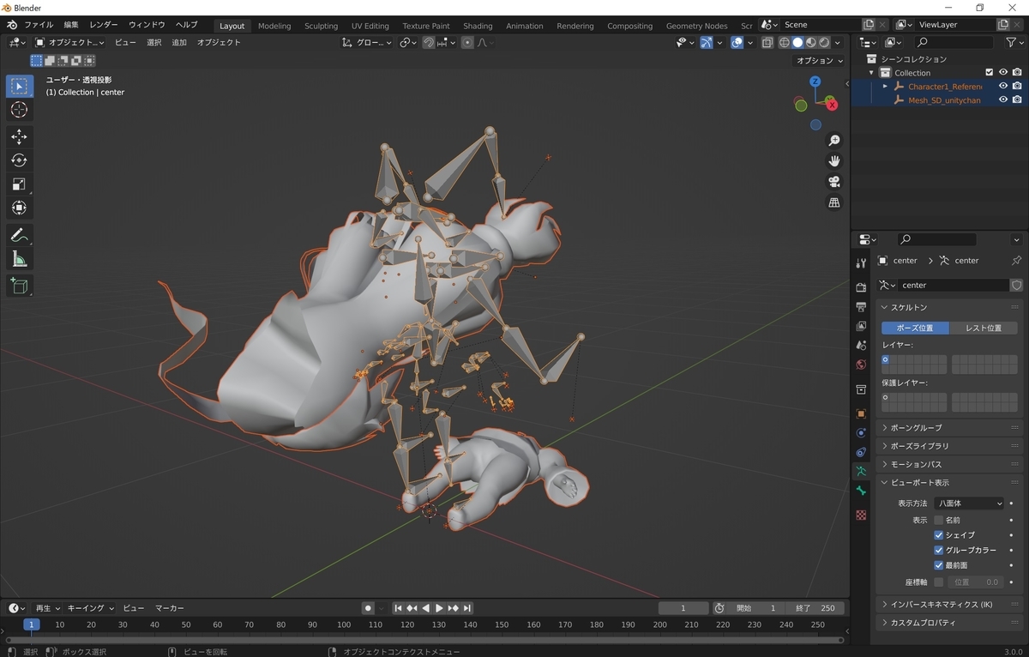Viewport: 1029px width, 657px height.
Task: Toggle the camera view icon
Action: [x=833, y=182]
